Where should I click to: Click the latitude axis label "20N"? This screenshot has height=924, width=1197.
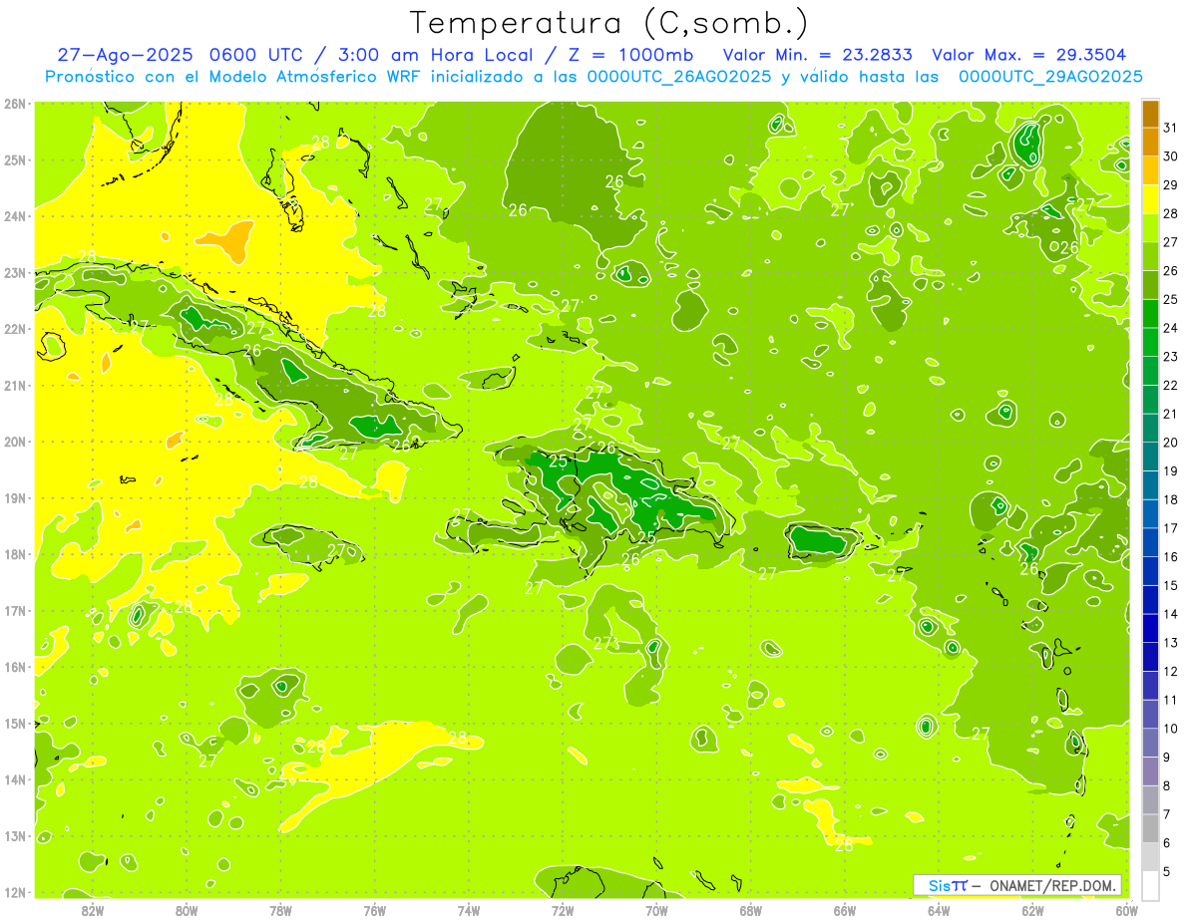click(15, 442)
